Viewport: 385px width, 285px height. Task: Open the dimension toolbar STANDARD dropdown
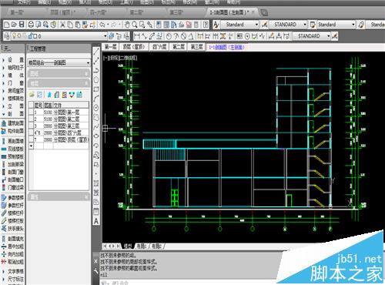tap(328, 36)
